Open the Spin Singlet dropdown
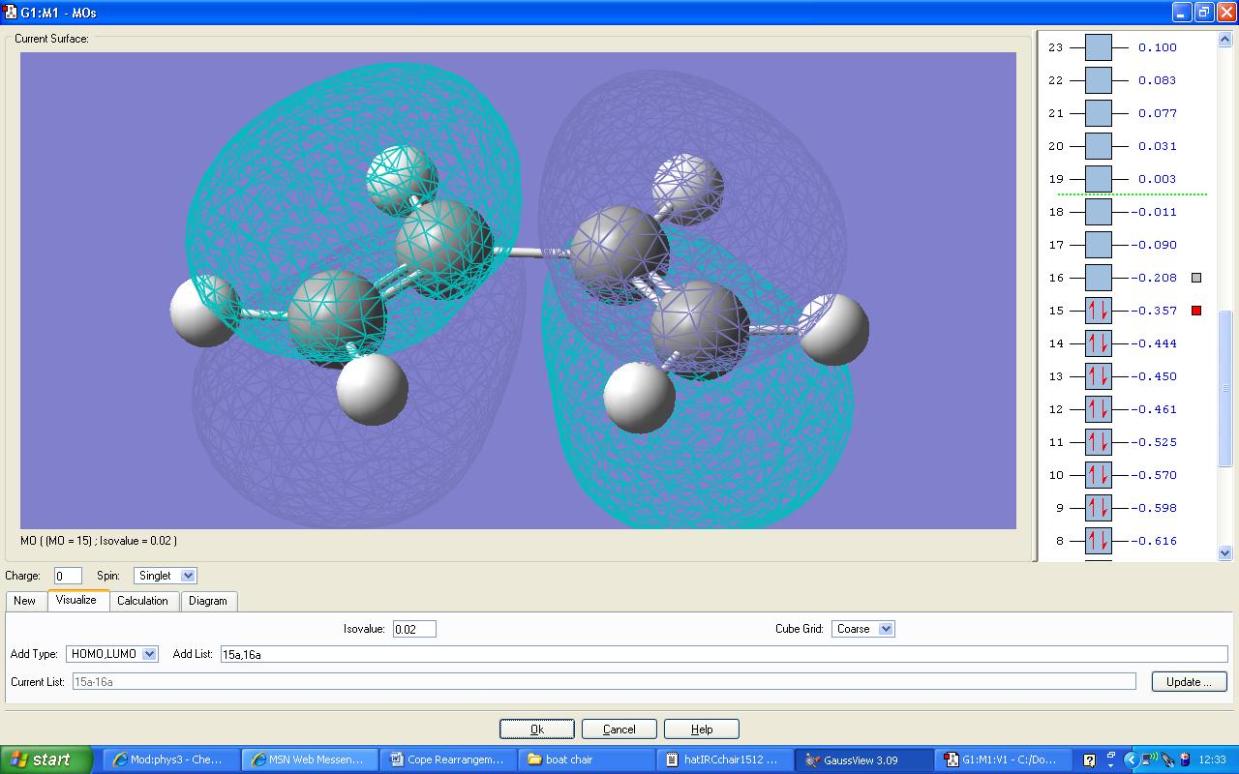This screenshot has width=1239, height=774. pyautogui.click(x=166, y=576)
